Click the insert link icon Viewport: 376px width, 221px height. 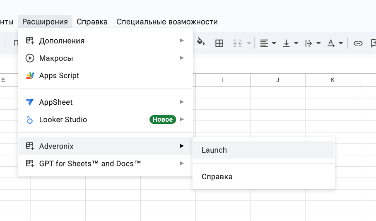point(358,43)
